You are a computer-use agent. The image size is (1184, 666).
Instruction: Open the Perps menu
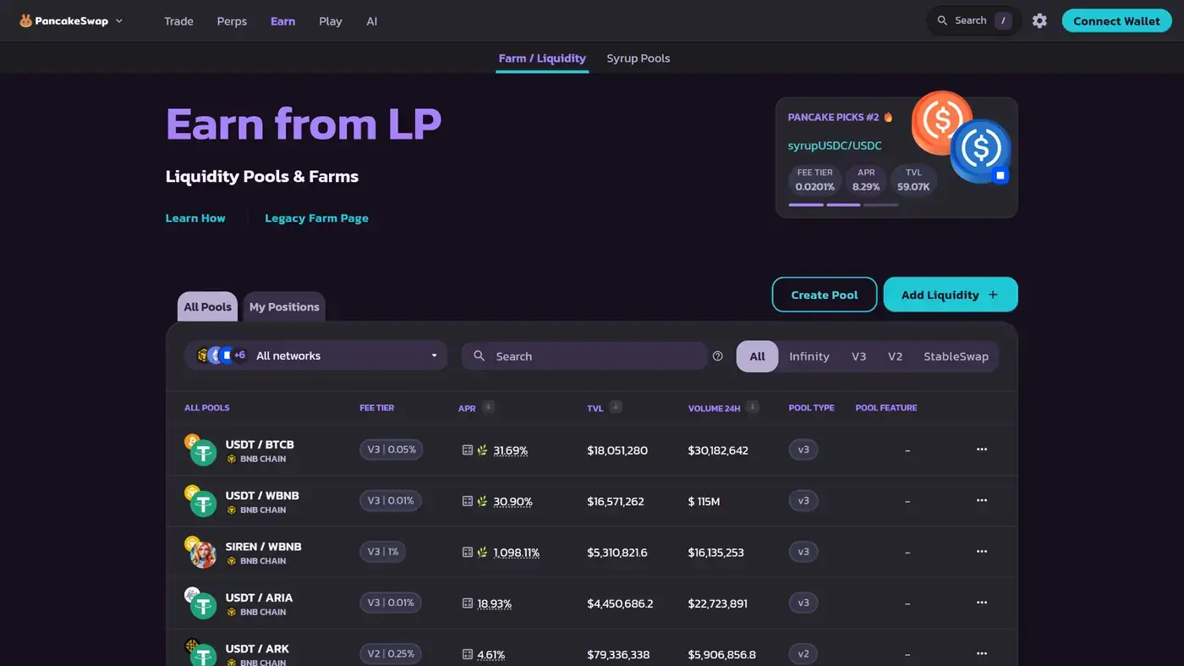point(232,21)
